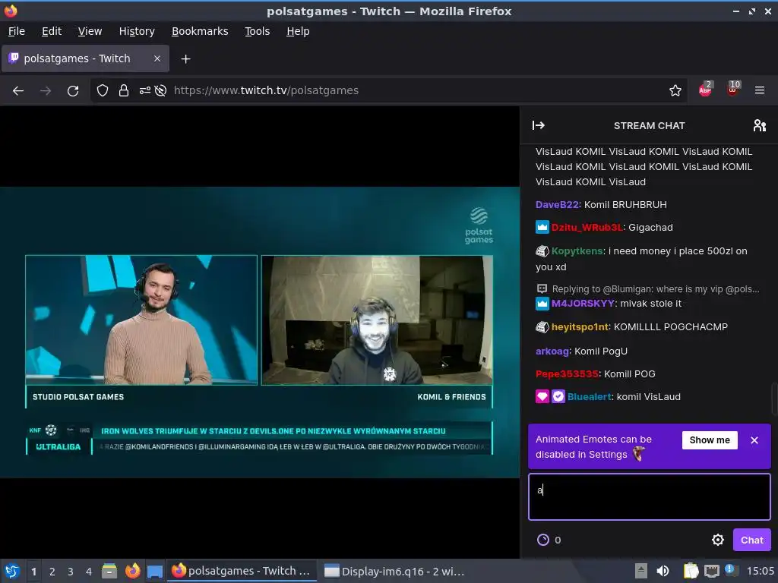Click Show me in emotes banner

coord(710,440)
